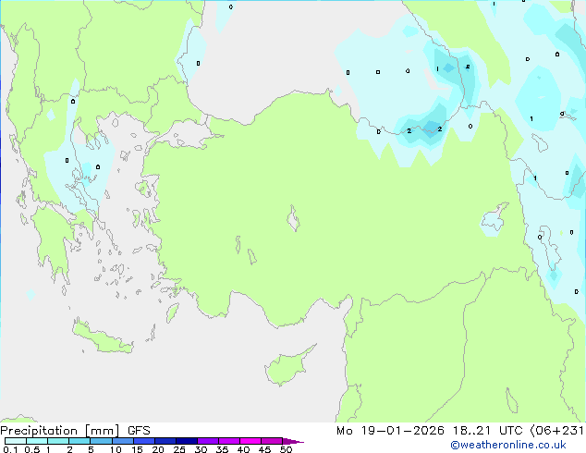Click the '(06+231' forecast run text
This screenshot has height=453, width=586.
[x=556, y=431]
